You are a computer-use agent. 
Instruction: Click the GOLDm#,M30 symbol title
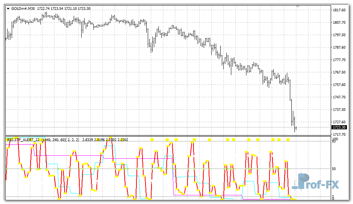coord(23,8)
